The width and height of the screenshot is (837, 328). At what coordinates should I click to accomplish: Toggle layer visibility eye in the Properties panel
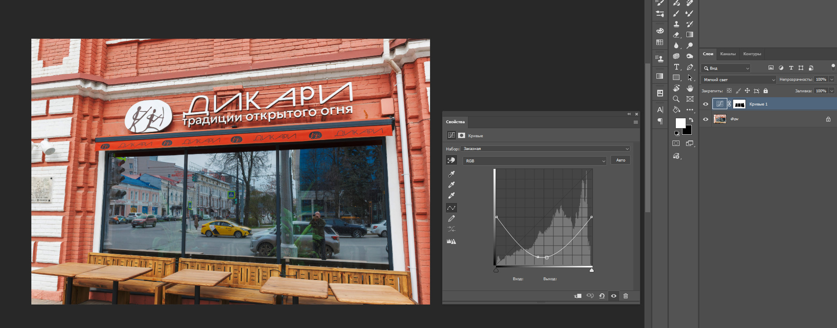click(x=614, y=296)
